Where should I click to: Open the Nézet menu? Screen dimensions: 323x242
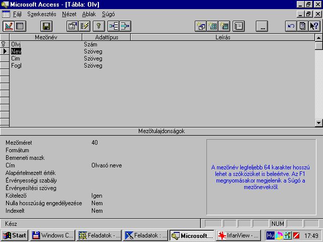click(x=69, y=14)
